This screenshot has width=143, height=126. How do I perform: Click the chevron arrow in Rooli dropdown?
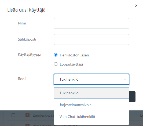click(125, 79)
